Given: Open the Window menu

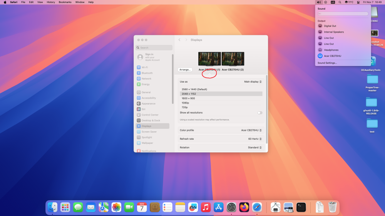Looking at the screenshot, I should coord(80,2).
